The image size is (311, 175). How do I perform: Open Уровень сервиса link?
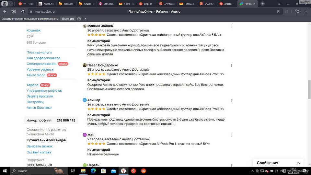40,69
